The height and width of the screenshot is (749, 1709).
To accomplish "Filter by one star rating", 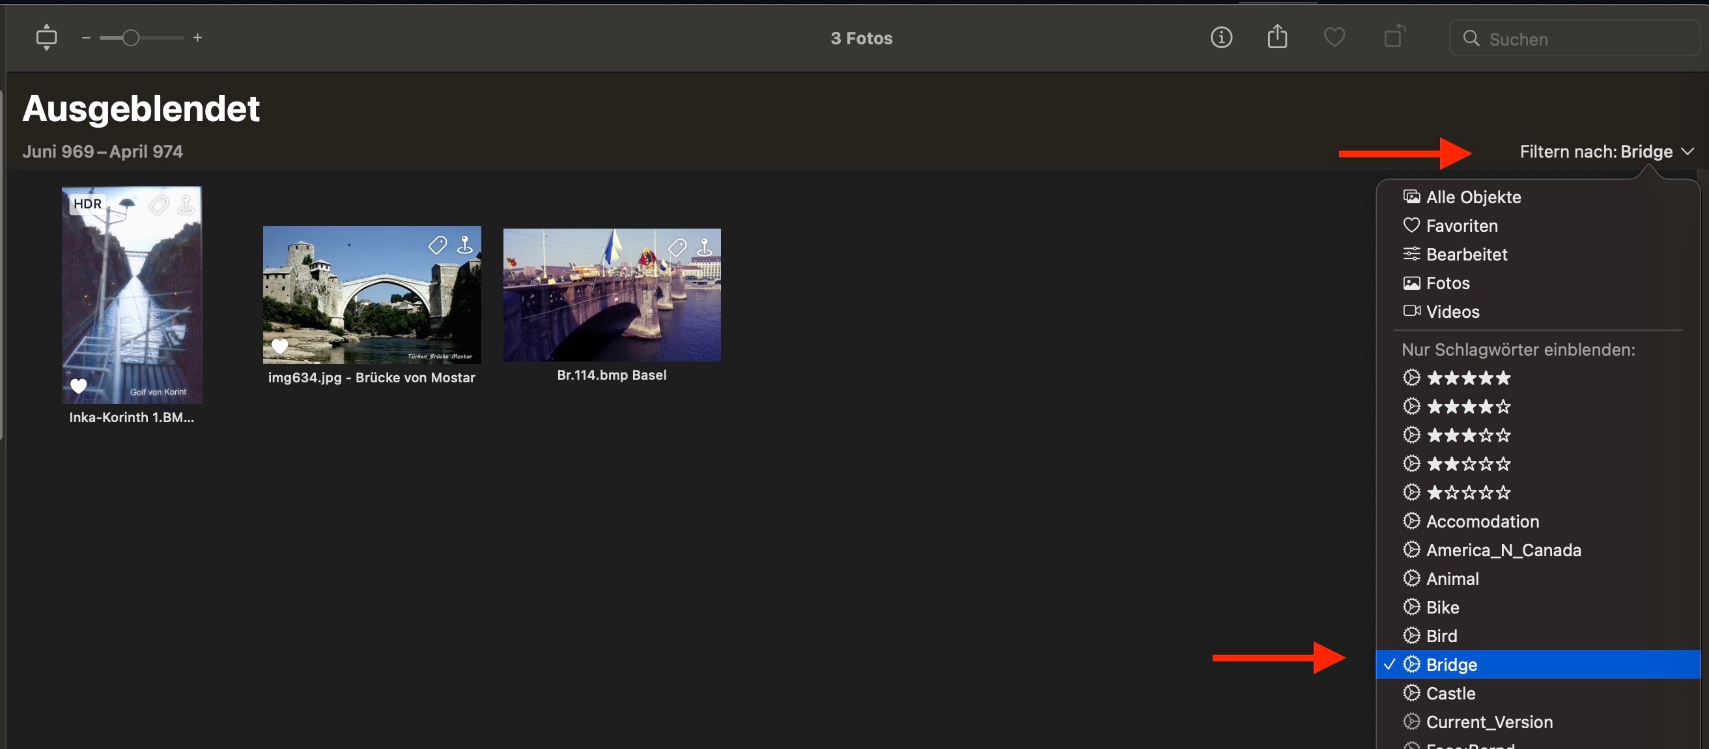I will [x=1468, y=493].
